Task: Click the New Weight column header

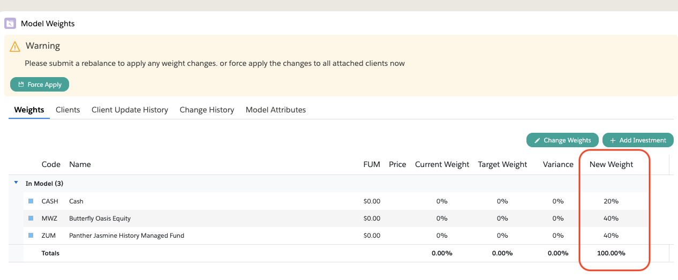Action: pyautogui.click(x=611, y=164)
